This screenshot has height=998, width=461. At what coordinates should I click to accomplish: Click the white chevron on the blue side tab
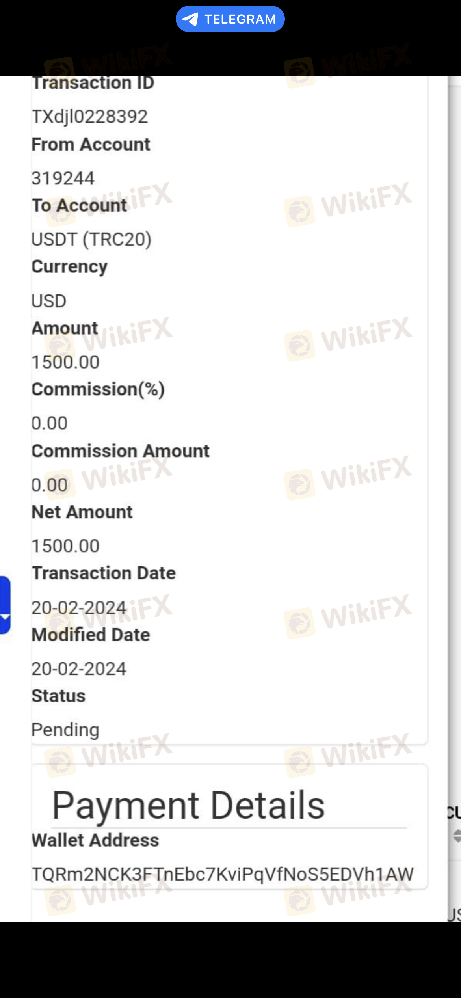[x=5, y=617]
